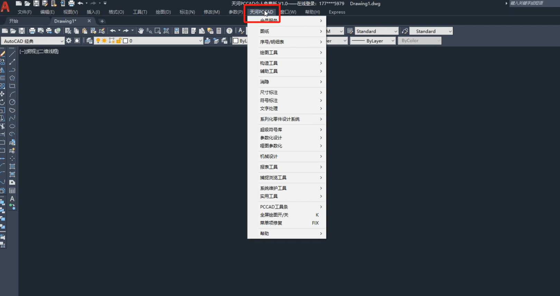Open the AutoCAD 经典 workspace dropdown
Image resolution: width=560 pixels, height=296 pixels.
(x=32, y=41)
